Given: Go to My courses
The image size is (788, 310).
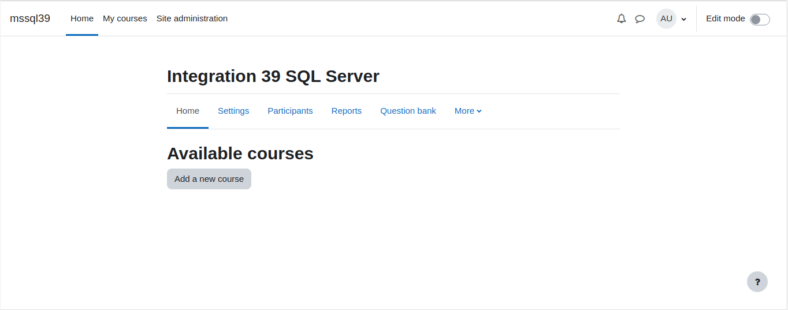Looking at the screenshot, I should tap(125, 18).
